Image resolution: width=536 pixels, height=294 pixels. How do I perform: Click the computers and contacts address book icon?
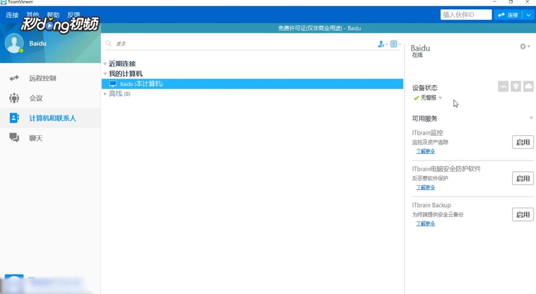pos(14,118)
